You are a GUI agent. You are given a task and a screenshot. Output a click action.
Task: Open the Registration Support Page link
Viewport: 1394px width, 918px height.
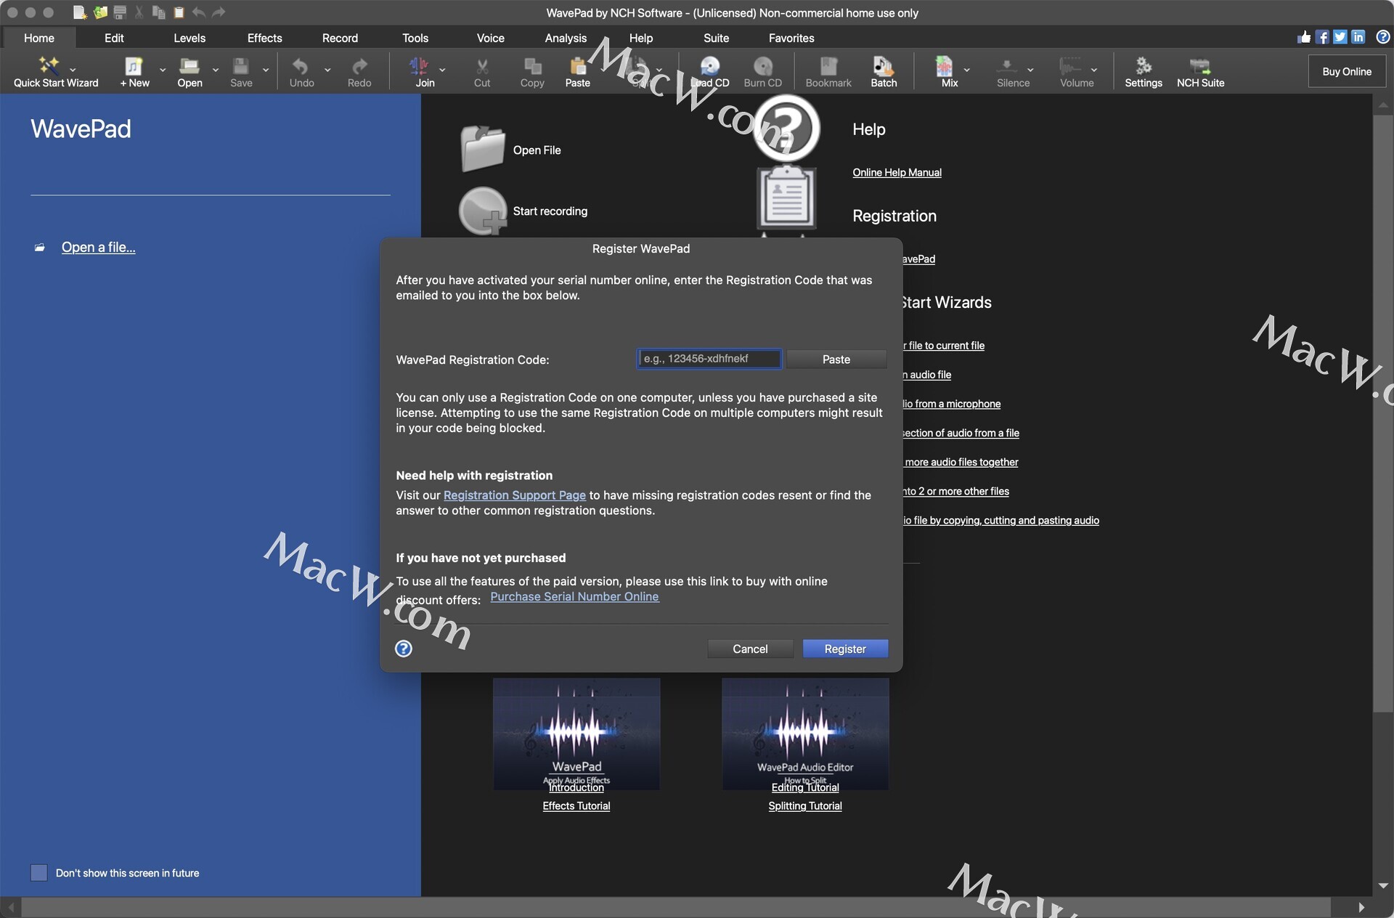[514, 495]
